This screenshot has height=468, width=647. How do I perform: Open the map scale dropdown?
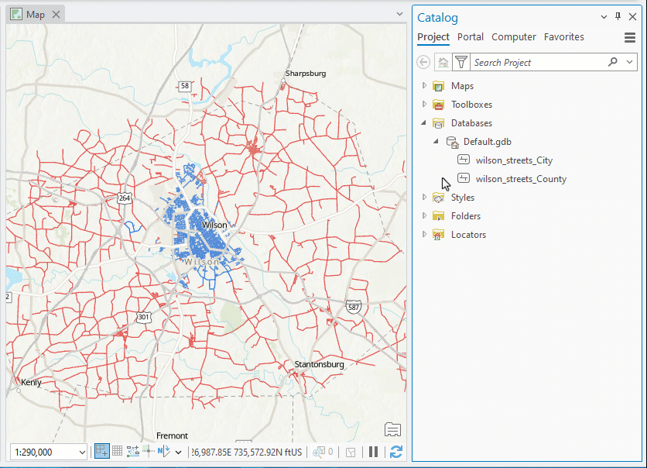(x=82, y=452)
